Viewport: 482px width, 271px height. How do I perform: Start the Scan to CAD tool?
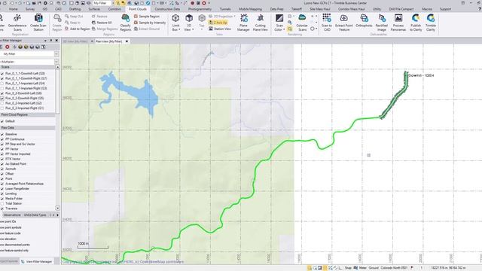tap(327, 23)
